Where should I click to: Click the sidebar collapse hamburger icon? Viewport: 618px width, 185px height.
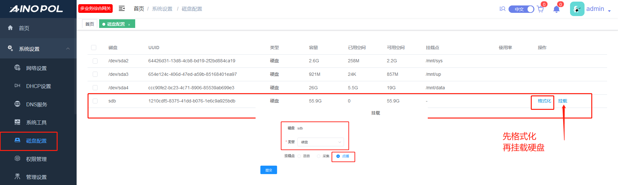[122, 9]
